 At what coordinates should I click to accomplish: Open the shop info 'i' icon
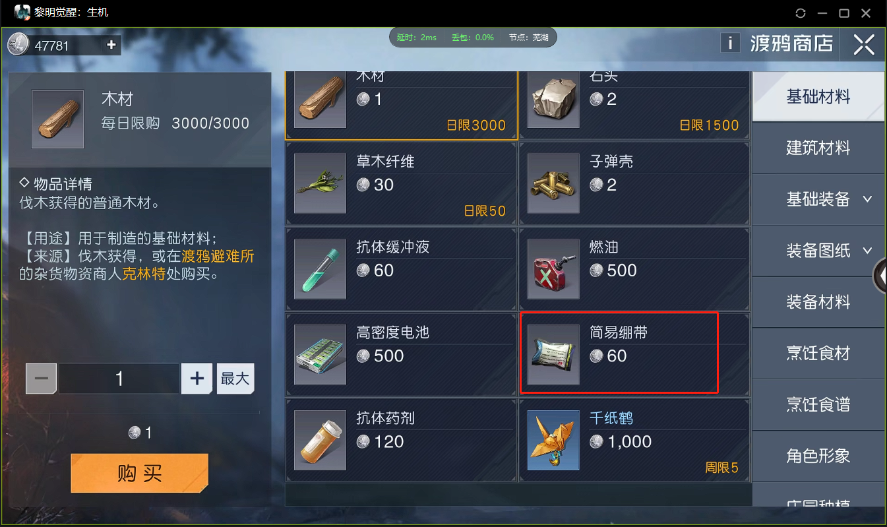[x=729, y=44]
